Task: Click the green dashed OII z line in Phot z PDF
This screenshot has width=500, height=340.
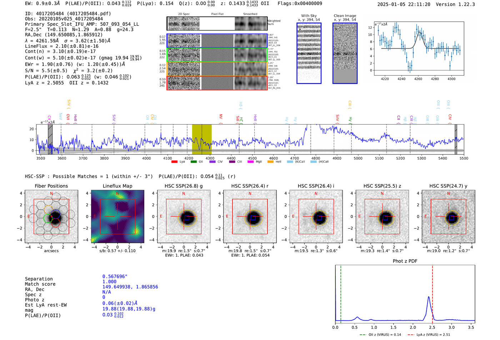Action: click(341, 293)
